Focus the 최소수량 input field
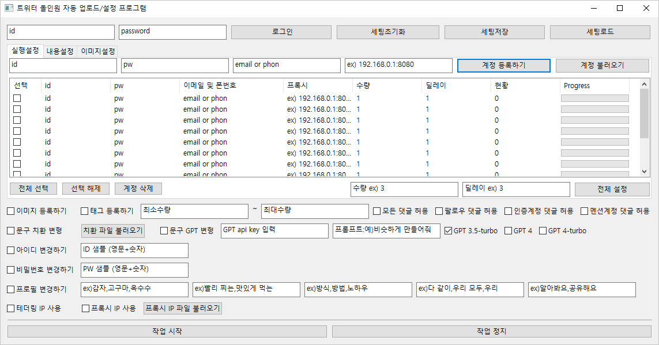The height and width of the screenshot is (345, 659). [195, 211]
